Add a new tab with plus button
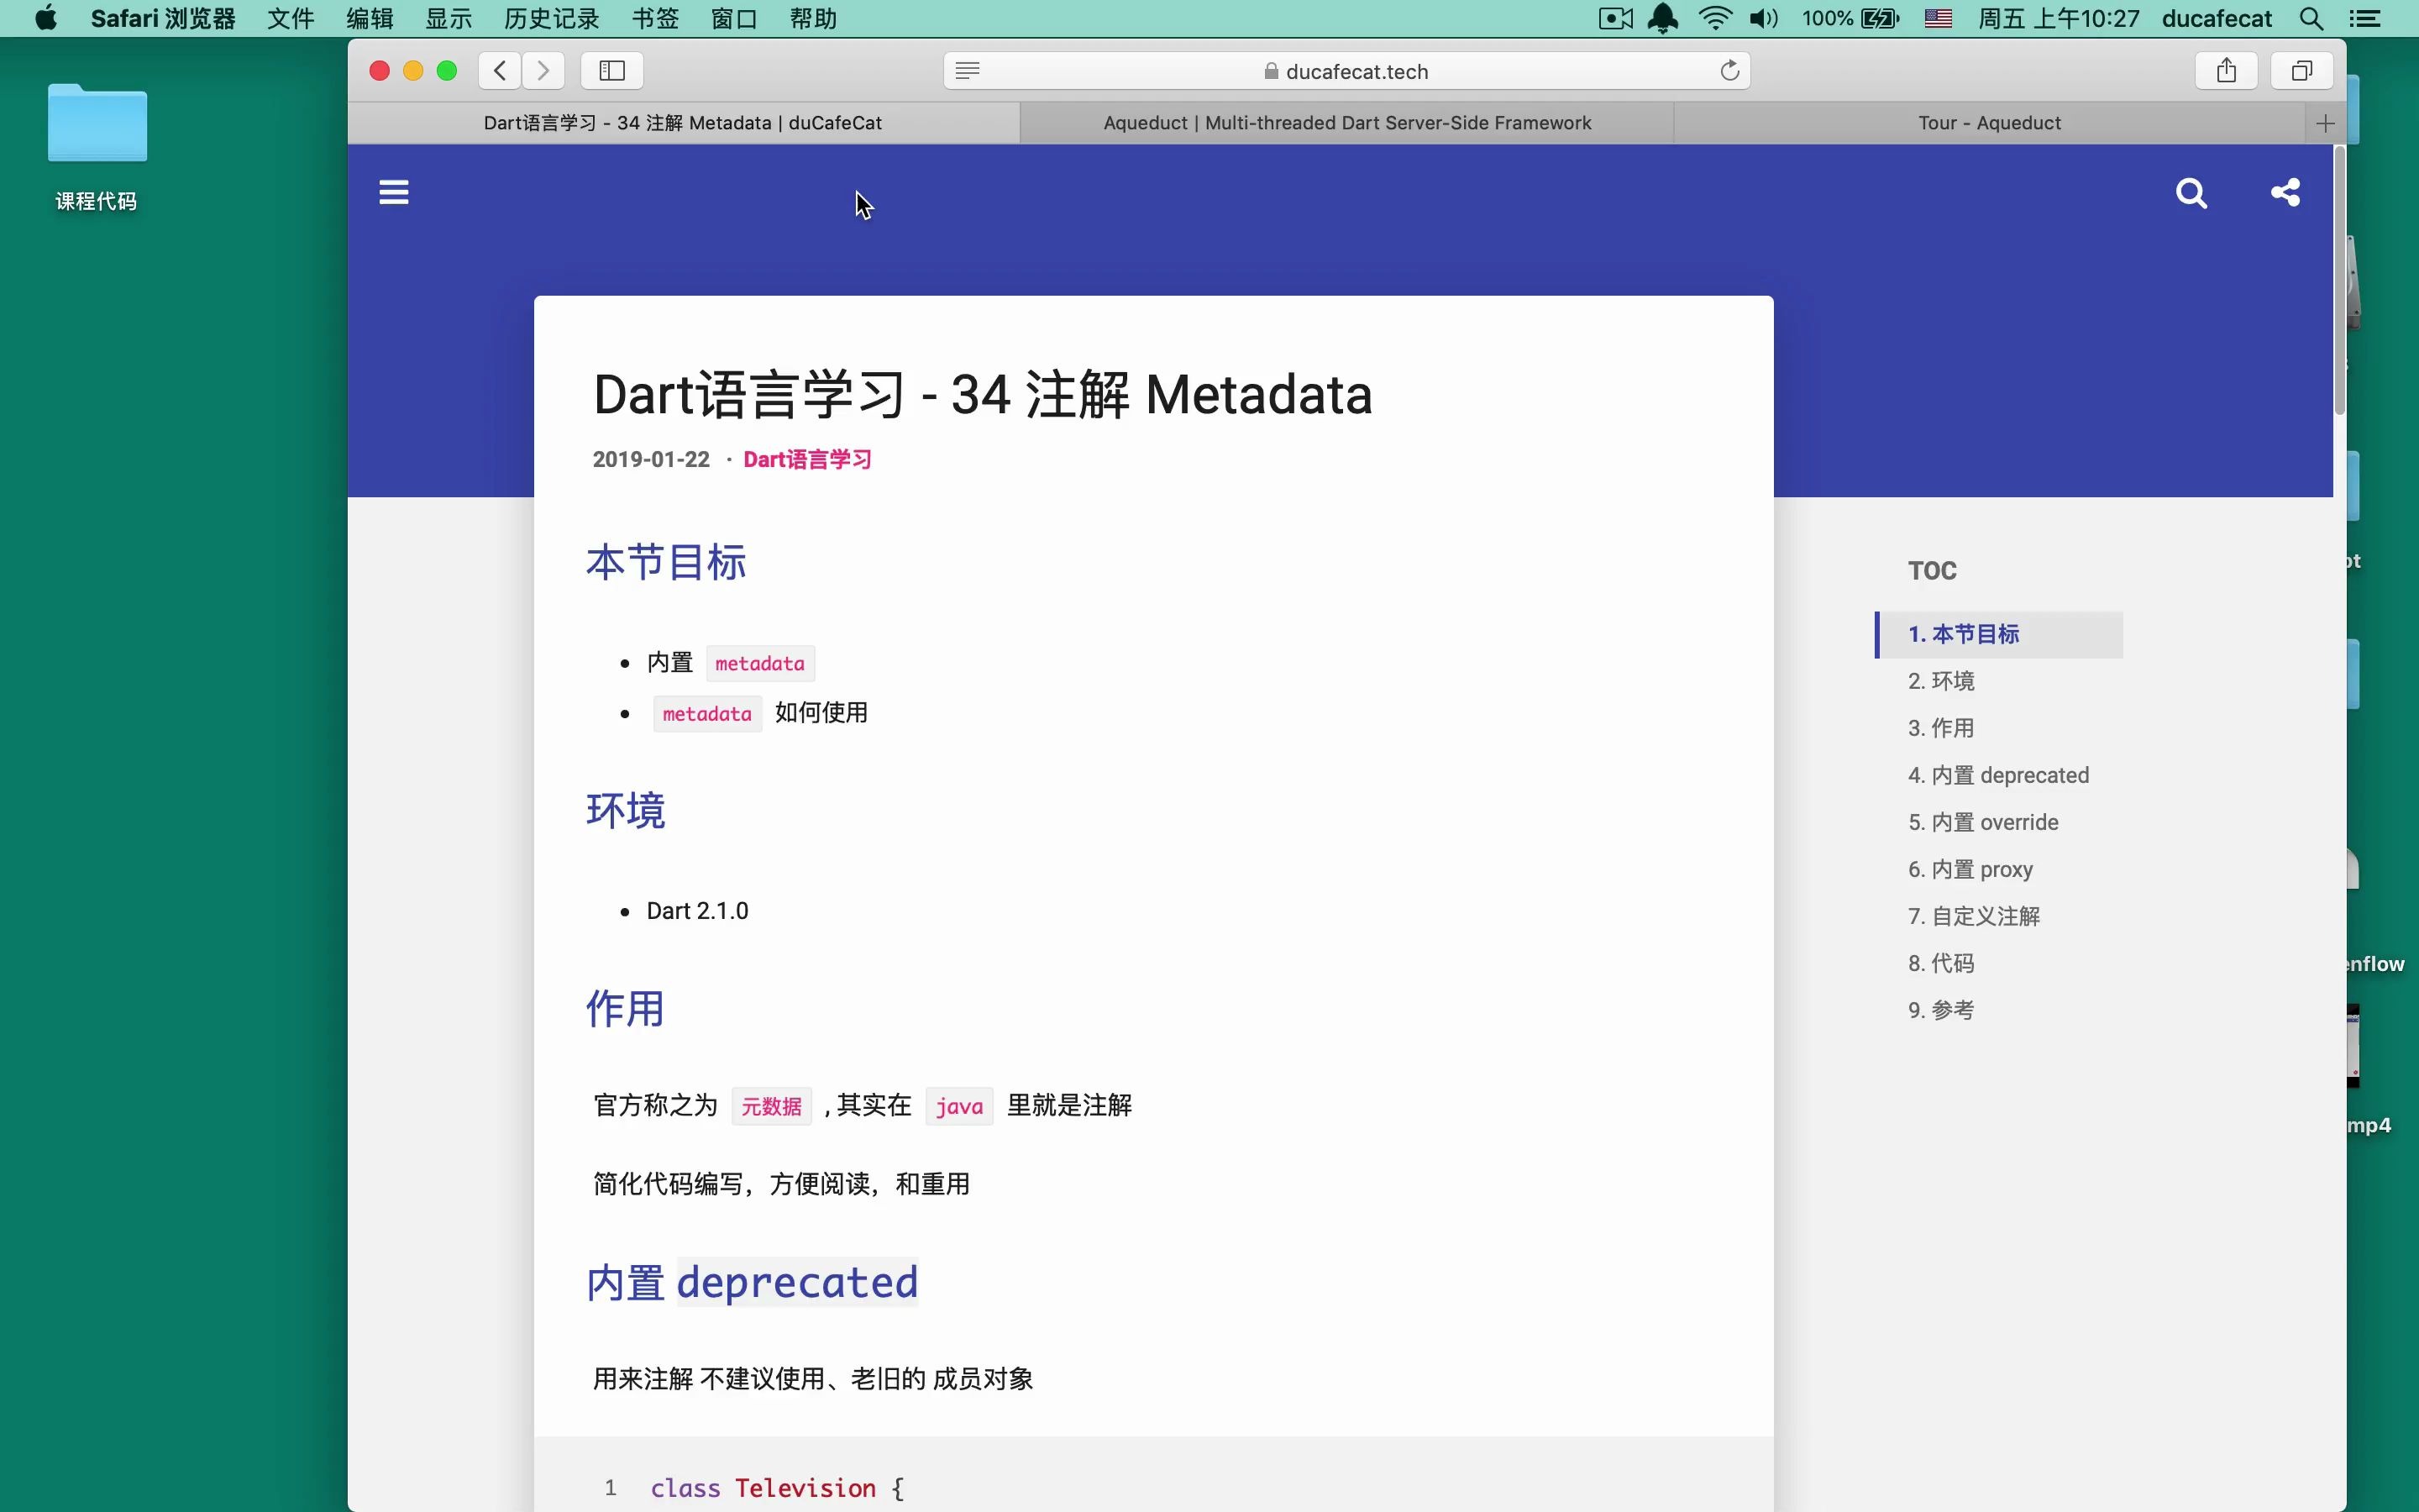This screenshot has width=2419, height=1512. point(2325,123)
